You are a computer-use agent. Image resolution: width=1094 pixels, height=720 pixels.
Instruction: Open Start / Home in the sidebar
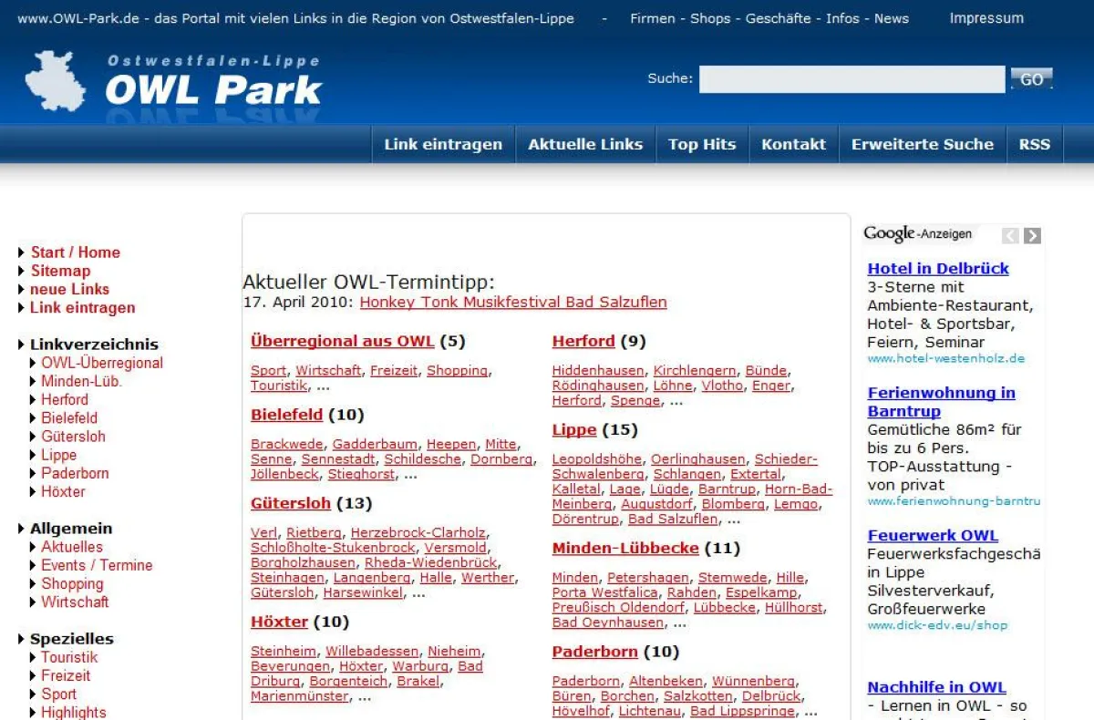tap(75, 252)
